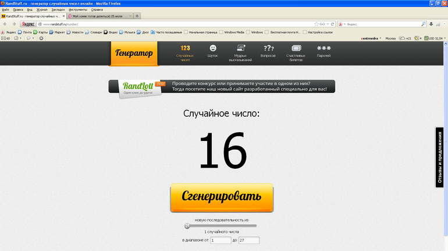Open the Диск bookmark
Image resolution: width=448 pixels, height=251 pixels.
[143, 32]
